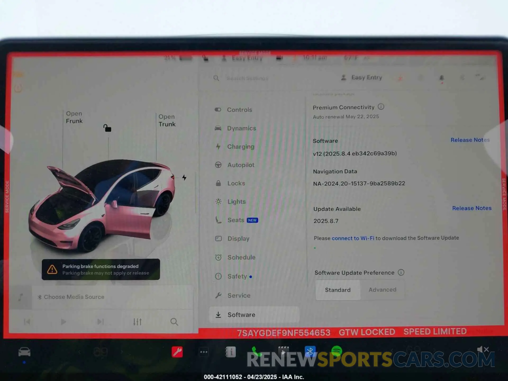Open notifications bell icon
This screenshot has width=508, height=381.
click(x=442, y=78)
